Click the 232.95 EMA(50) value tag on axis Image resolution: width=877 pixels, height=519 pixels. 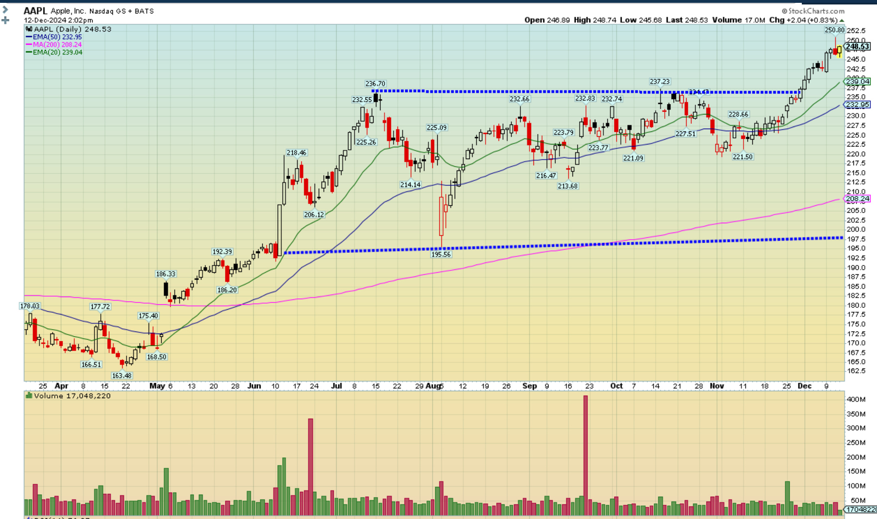click(858, 105)
